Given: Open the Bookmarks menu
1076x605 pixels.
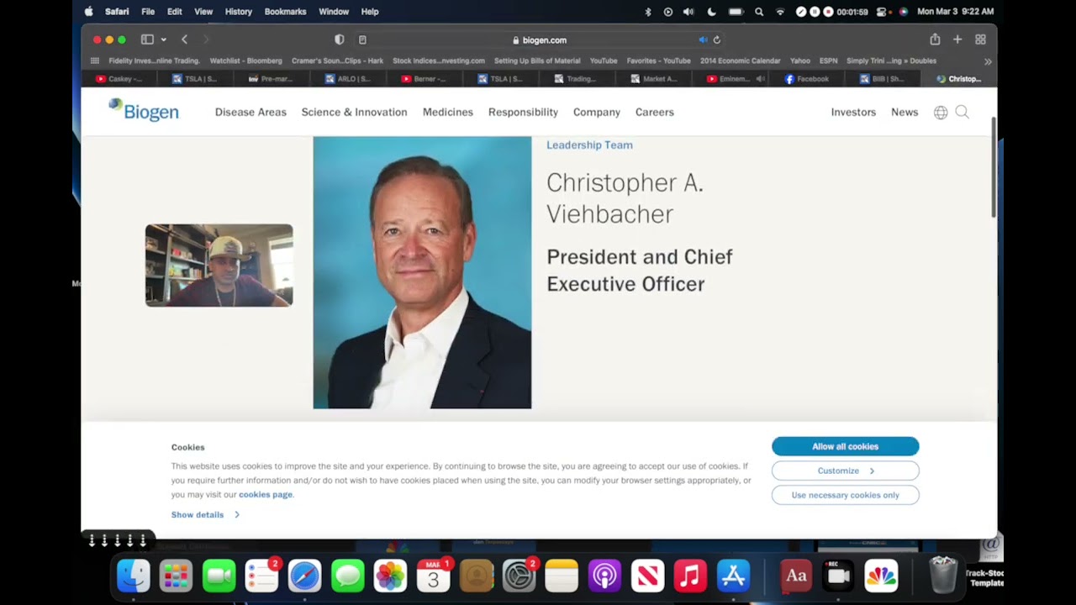Looking at the screenshot, I should (x=285, y=12).
